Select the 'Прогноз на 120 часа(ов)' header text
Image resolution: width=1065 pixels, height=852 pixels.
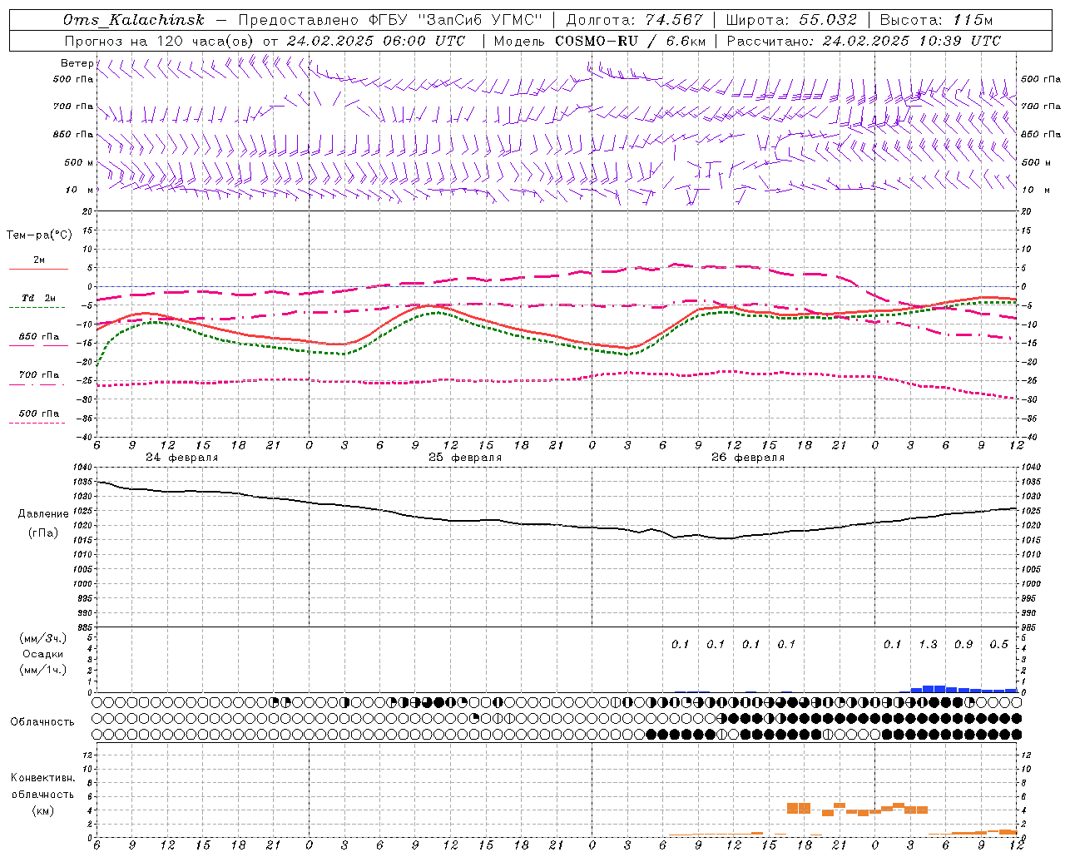click(160, 41)
